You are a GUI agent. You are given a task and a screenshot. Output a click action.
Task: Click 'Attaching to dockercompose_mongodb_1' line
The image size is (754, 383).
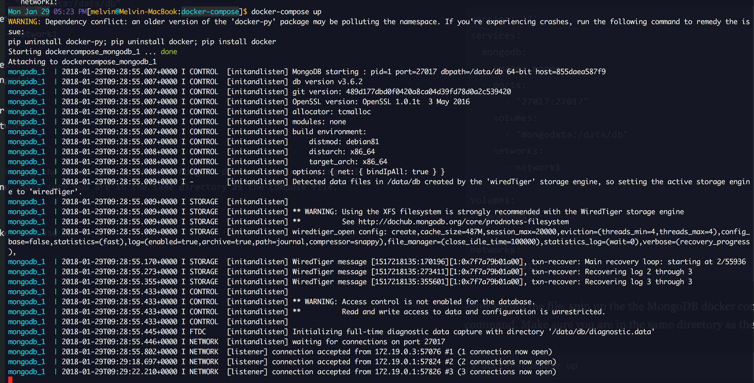[82, 62]
